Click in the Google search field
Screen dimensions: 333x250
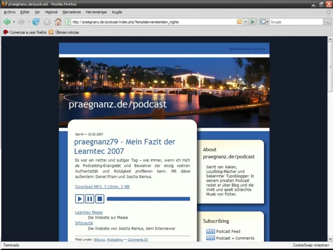(x=296, y=22)
